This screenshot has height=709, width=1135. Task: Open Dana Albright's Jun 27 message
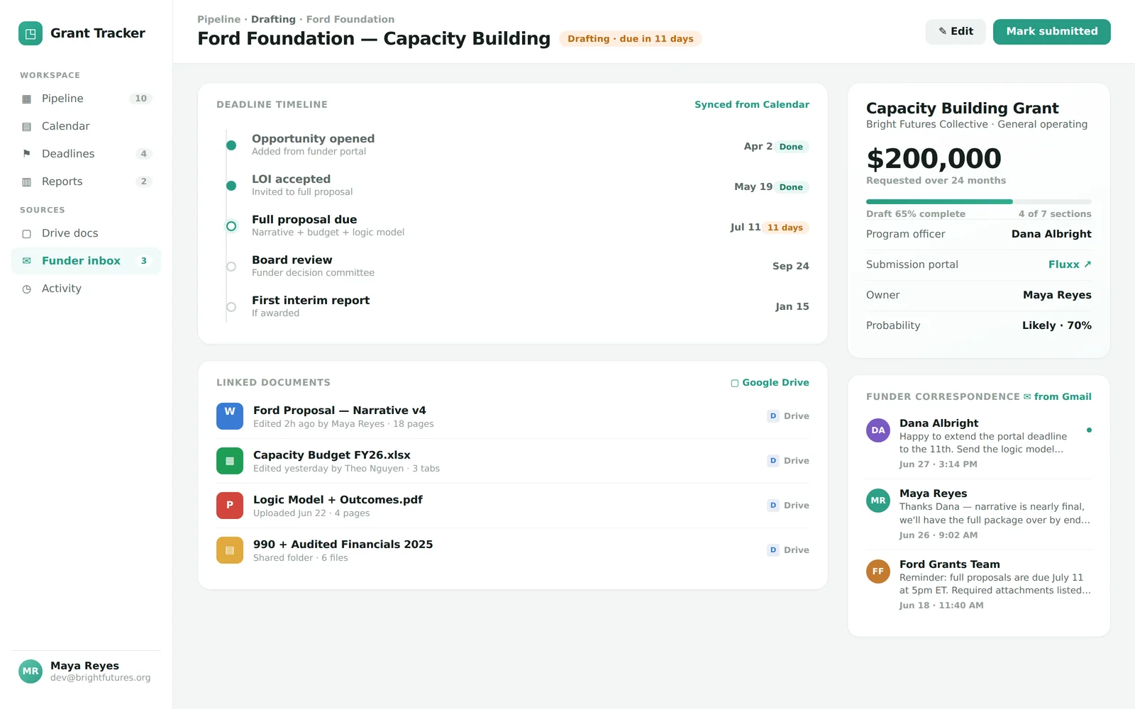tap(979, 444)
